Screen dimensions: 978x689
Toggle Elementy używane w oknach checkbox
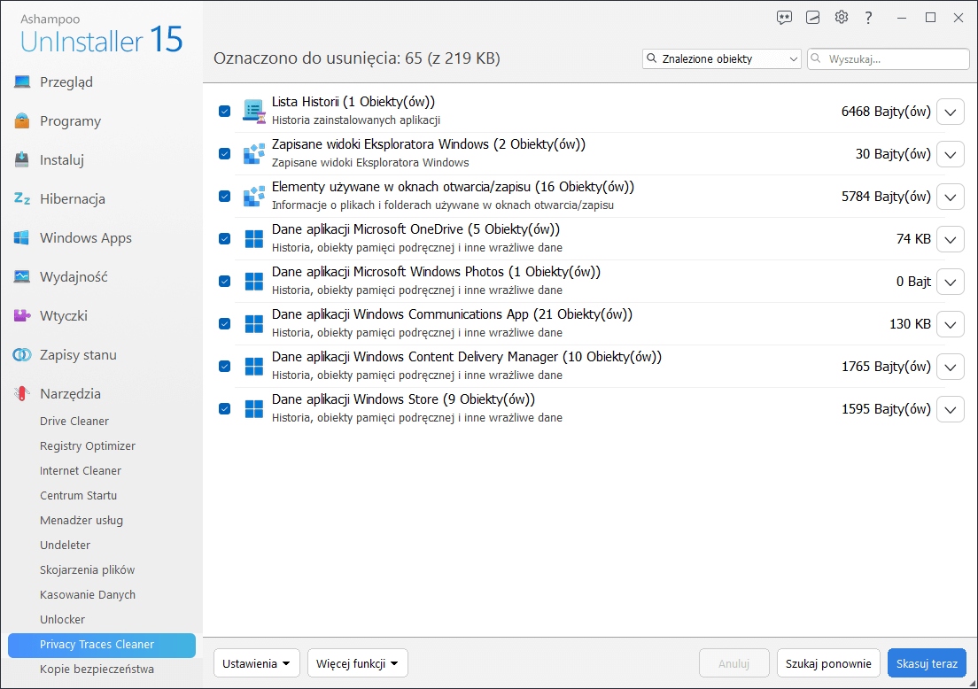pos(224,197)
